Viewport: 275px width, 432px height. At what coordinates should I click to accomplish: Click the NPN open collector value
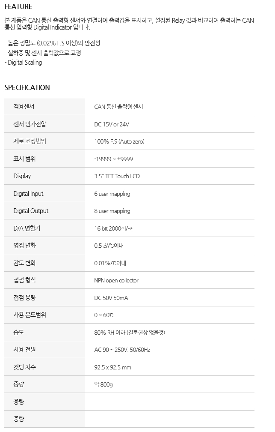point(116,280)
